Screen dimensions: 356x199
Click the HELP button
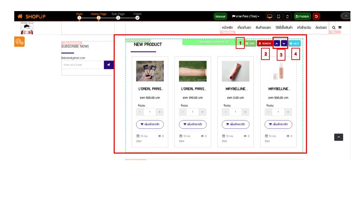click(x=294, y=43)
